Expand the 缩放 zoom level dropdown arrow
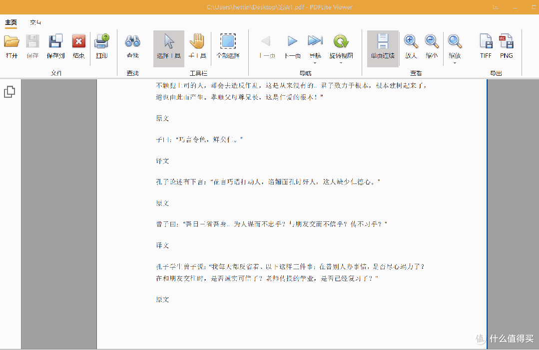This screenshot has width=539, height=350. pos(455,63)
